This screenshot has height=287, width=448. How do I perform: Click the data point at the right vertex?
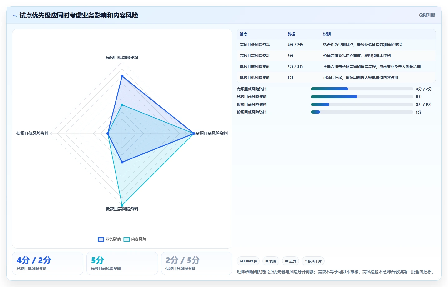(194, 134)
